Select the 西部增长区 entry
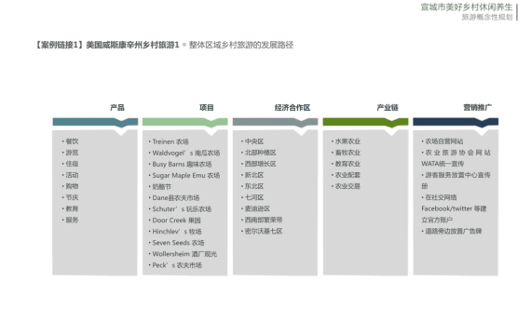The width and height of the screenshot is (531, 335). (x=261, y=164)
